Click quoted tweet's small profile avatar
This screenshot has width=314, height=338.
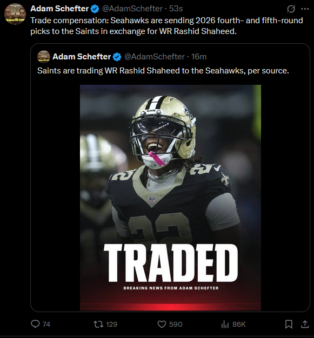pyautogui.click(x=44, y=57)
